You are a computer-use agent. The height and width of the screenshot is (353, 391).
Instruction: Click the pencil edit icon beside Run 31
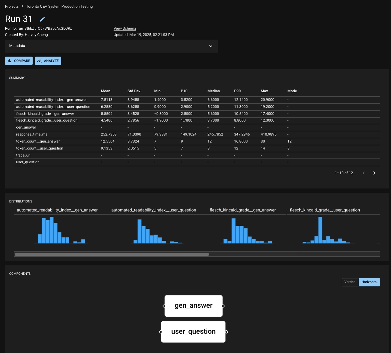(42, 19)
